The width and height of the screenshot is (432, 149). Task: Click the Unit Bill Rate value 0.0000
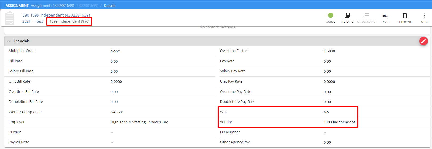coord(116,82)
